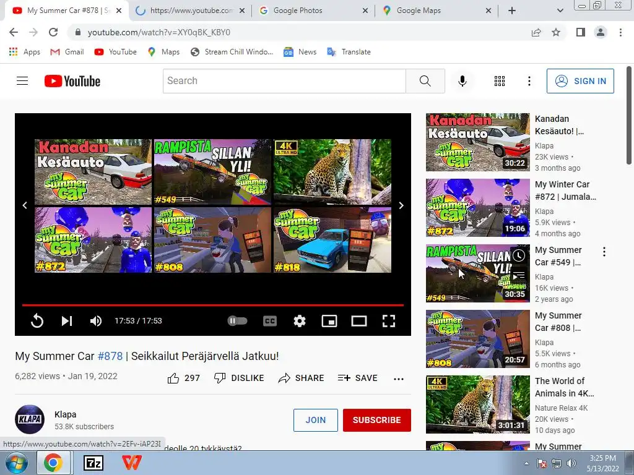Show previous suggested videos arrow in player
This screenshot has width=634, height=475.
coord(25,205)
